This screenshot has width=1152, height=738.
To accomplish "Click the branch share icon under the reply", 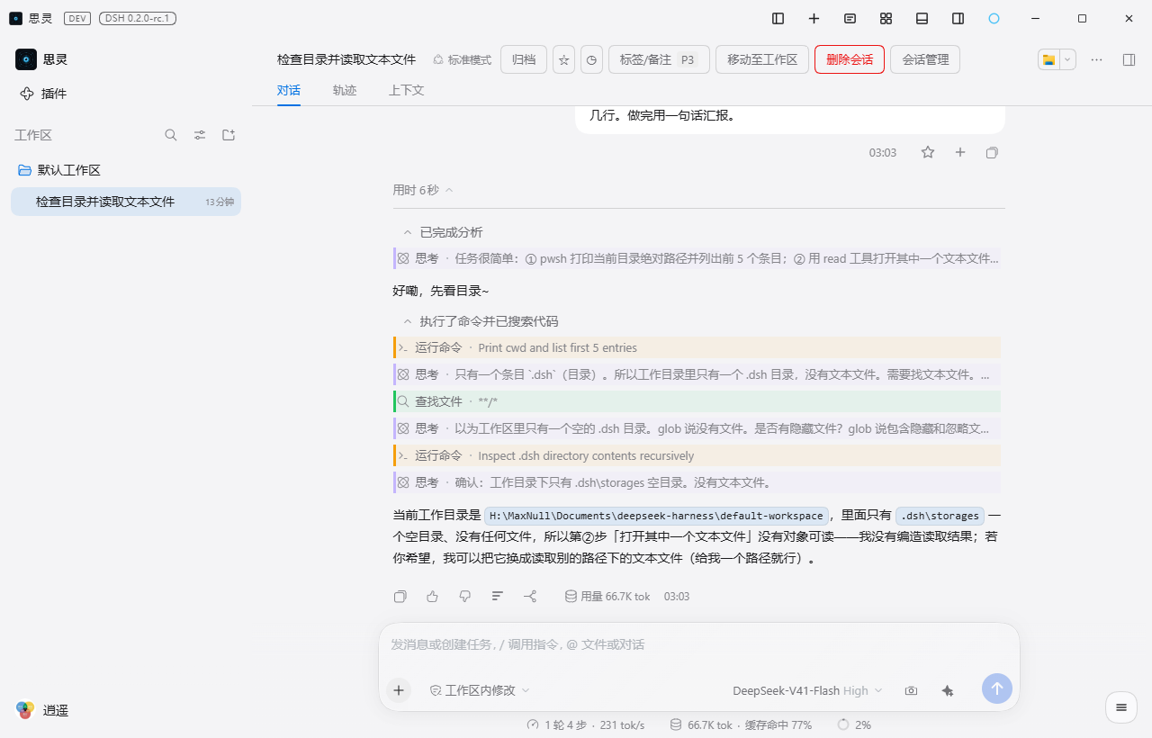I will (x=530, y=596).
